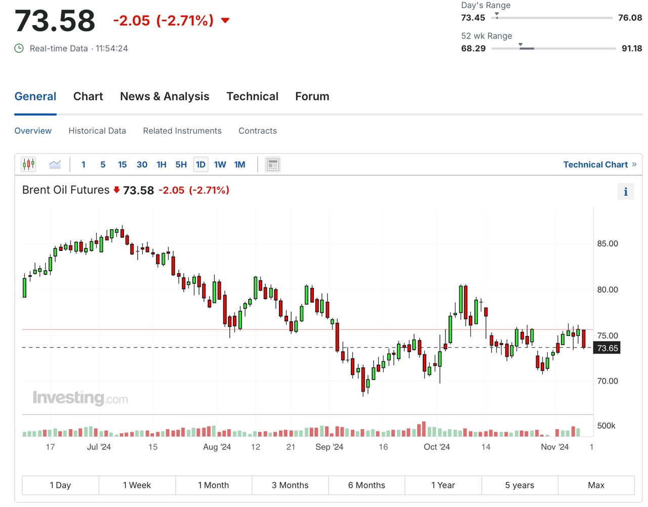
Task: Click the news overlay icon in toolbar
Action: 273,164
